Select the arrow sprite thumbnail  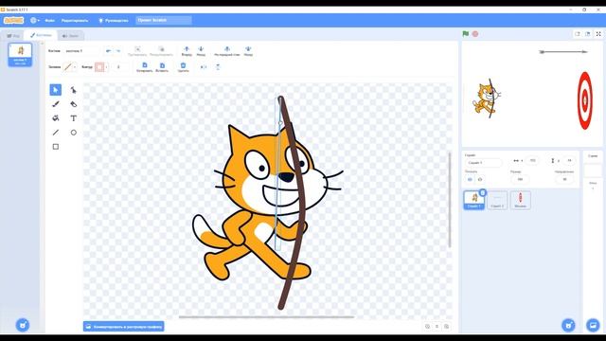point(497,200)
